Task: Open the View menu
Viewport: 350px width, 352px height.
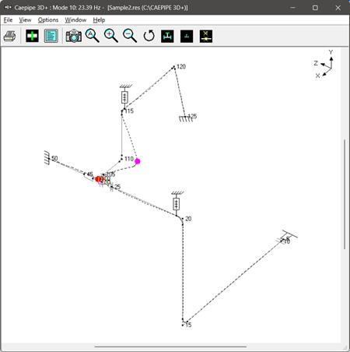Action: tap(25, 20)
